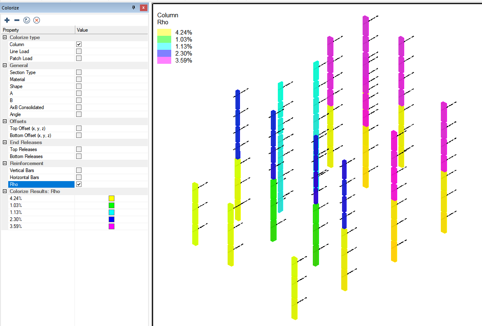Click the Property column header
The height and width of the screenshot is (326, 482).
click(37, 30)
